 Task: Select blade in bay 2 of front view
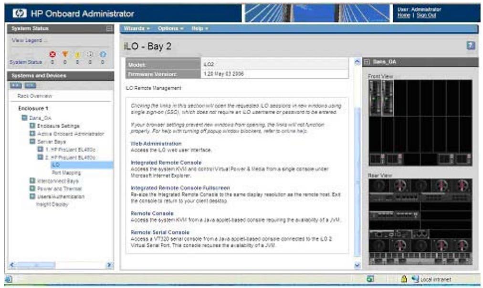[x=387, y=98]
